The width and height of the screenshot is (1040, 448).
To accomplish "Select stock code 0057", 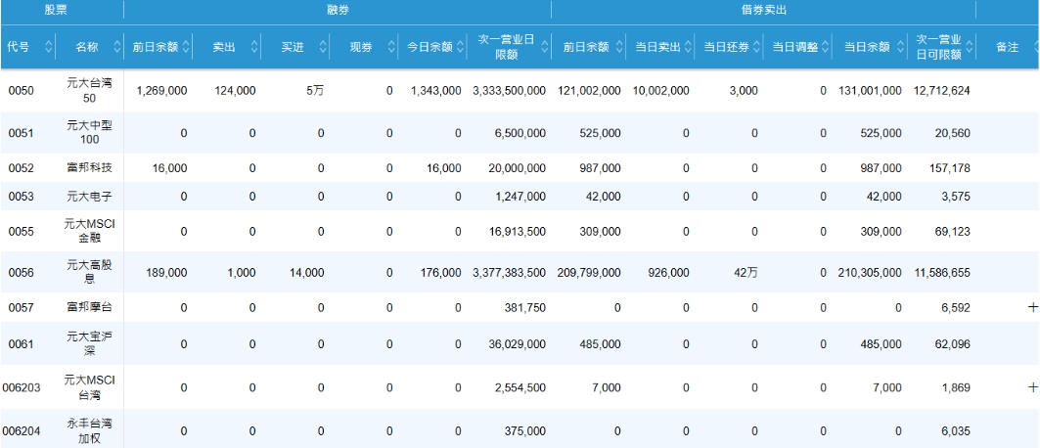I will pyautogui.click(x=20, y=307).
